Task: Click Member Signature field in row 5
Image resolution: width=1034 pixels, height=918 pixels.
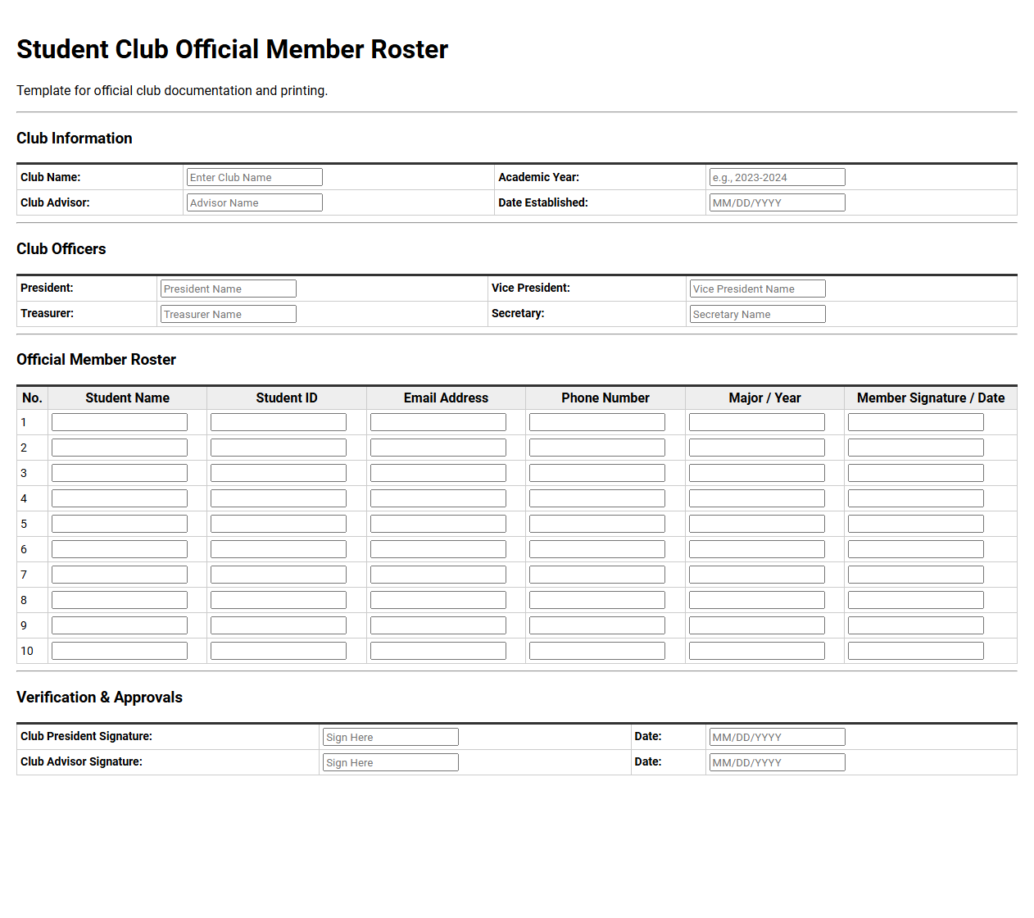Action: click(916, 524)
